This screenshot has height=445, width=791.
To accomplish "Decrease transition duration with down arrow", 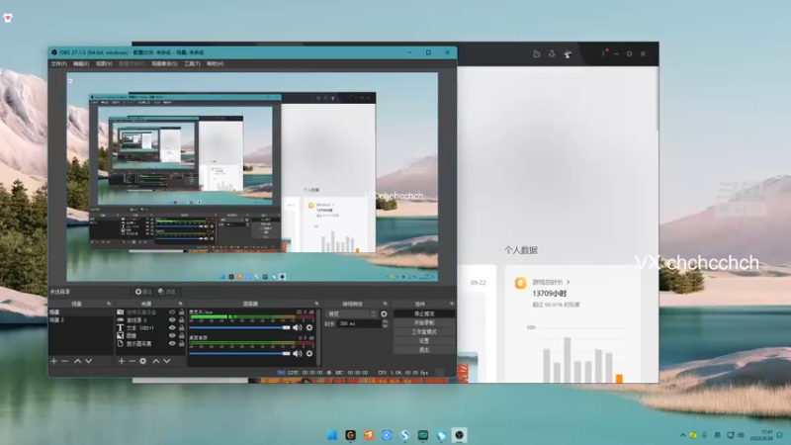I will (x=385, y=326).
